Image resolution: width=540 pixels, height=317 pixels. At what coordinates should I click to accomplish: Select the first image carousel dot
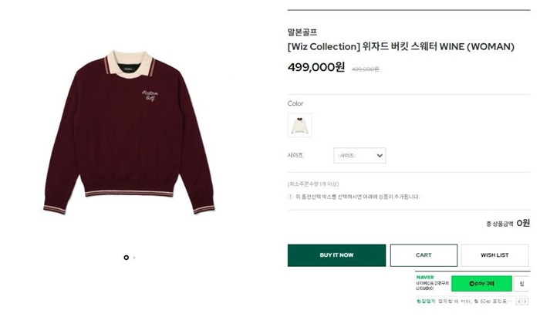tap(126, 258)
